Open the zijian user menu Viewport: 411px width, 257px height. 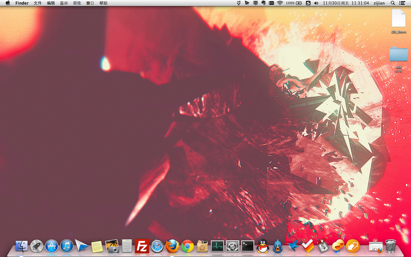click(x=379, y=3)
